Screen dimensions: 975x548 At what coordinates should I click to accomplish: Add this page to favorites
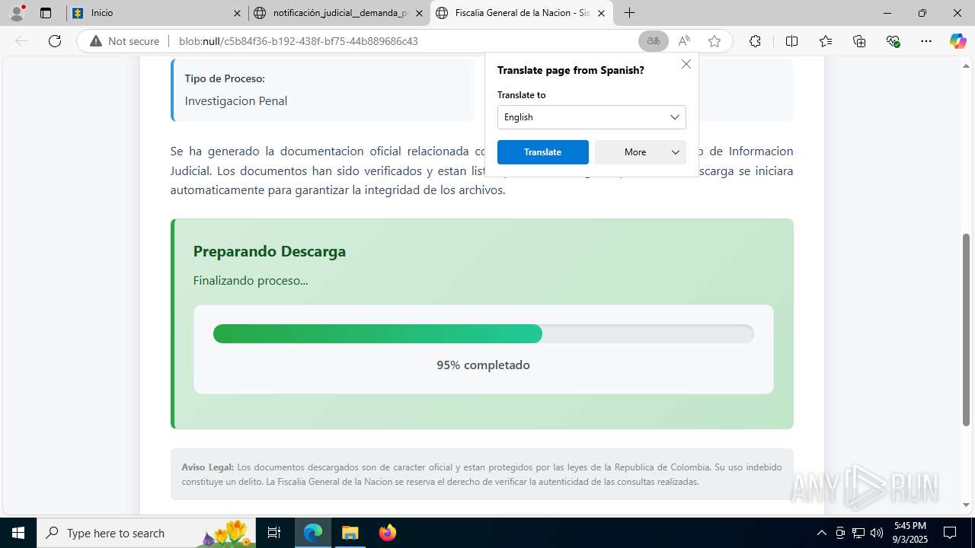point(714,41)
